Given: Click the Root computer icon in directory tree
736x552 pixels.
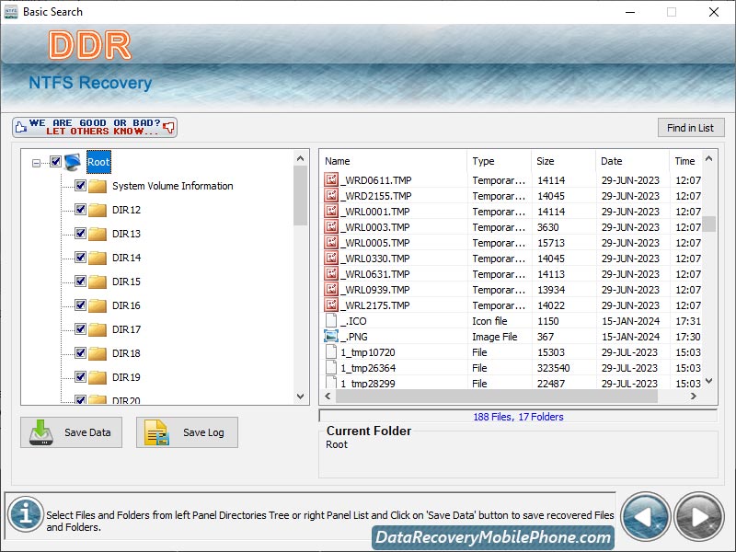Looking at the screenshot, I should point(71,161).
